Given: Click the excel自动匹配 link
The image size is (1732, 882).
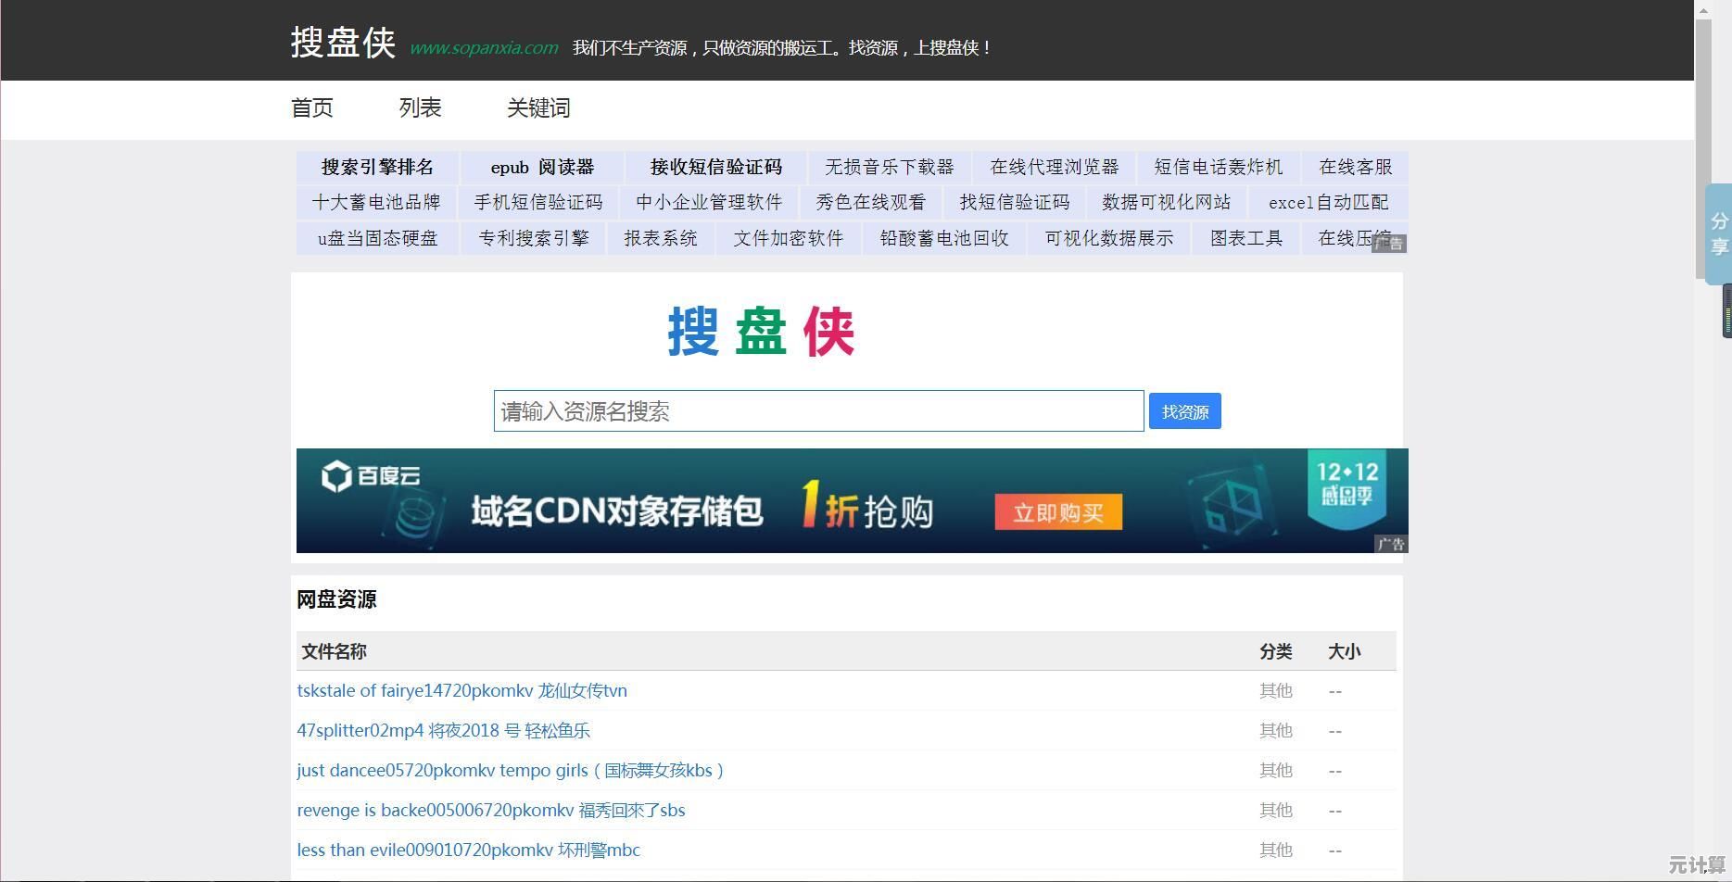Looking at the screenshot, I should point(1328,202).
